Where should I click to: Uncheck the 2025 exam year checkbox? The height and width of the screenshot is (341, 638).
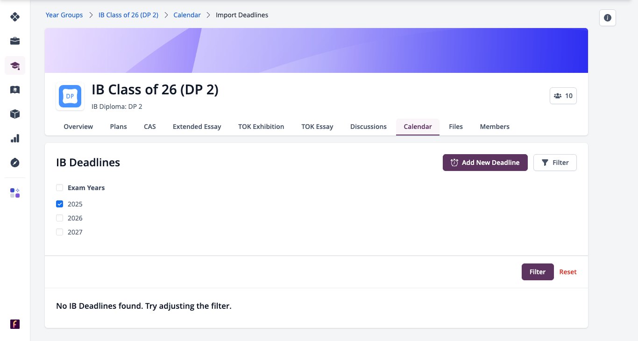[59, 204]
